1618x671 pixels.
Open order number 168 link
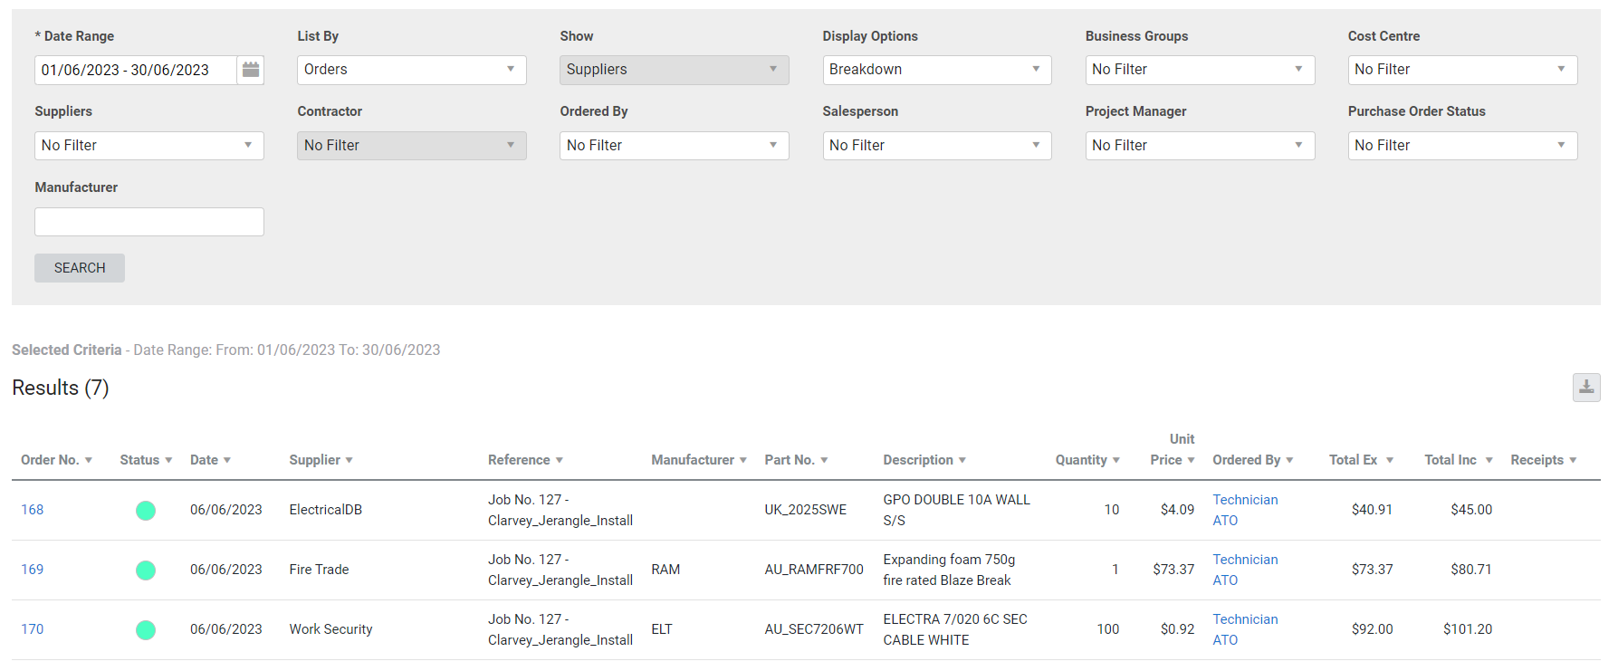(x=33, y=510)
